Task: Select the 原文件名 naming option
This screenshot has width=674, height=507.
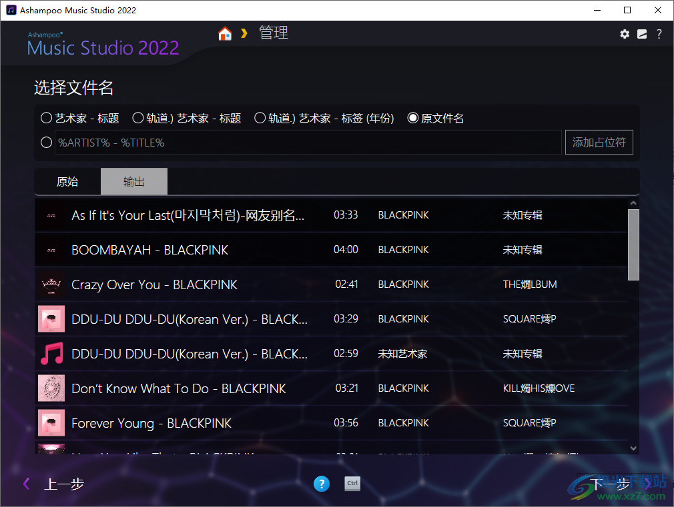Action: click(413, 117)
